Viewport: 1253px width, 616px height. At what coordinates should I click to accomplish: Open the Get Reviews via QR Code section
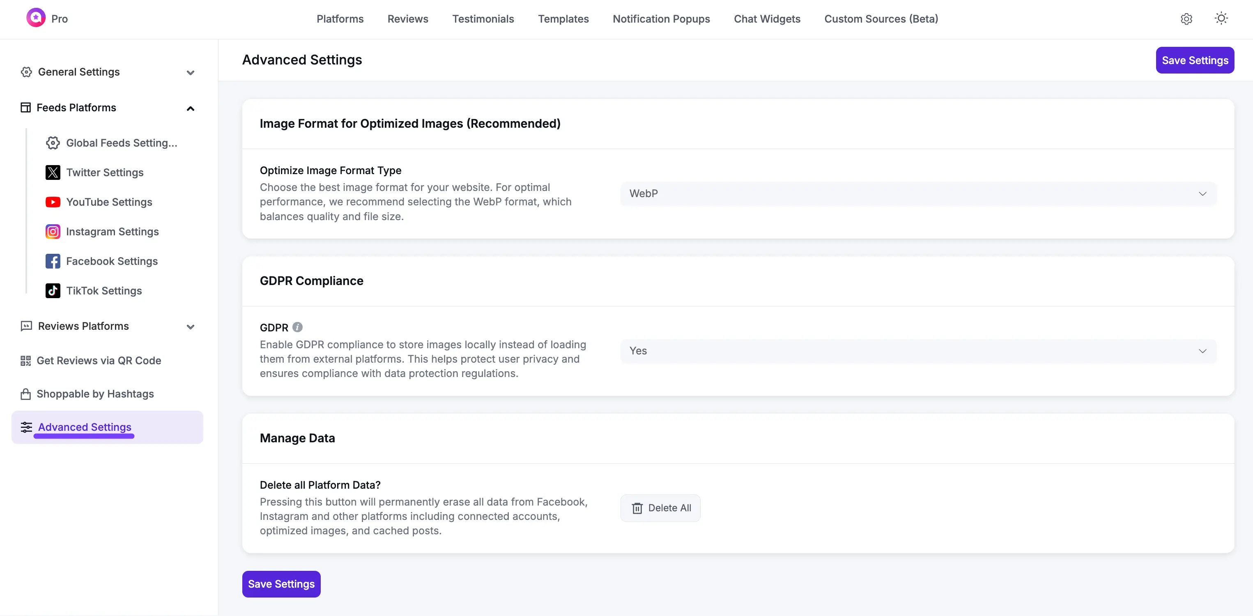tap(99, 361)
